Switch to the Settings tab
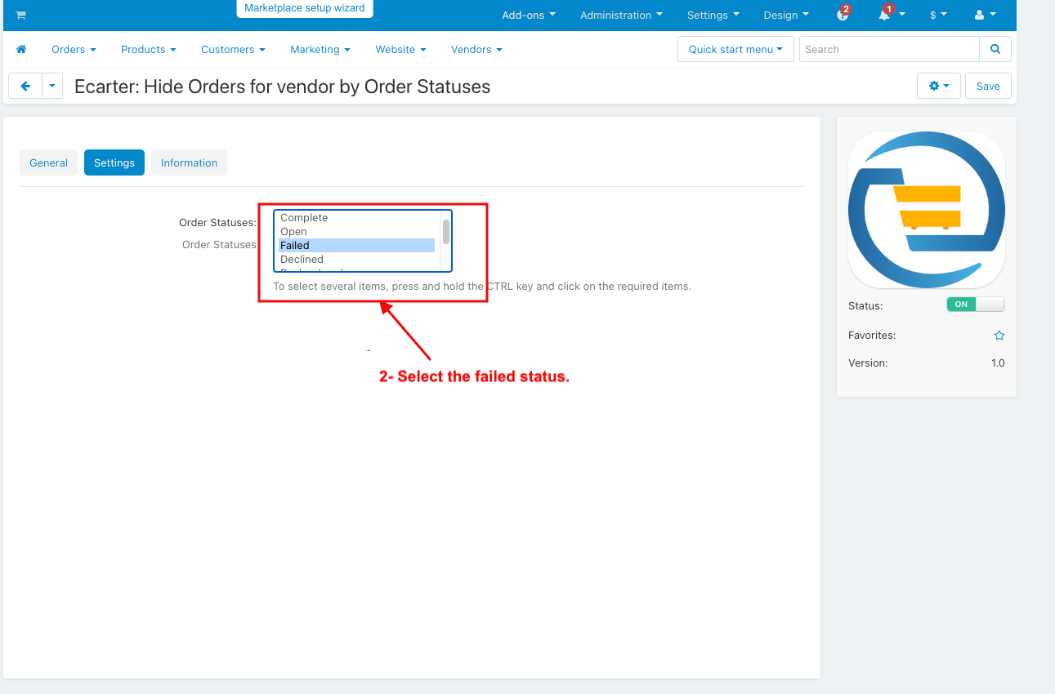Screen dimensions: 1055x694 pyautogui.click(x=114, y=162)
